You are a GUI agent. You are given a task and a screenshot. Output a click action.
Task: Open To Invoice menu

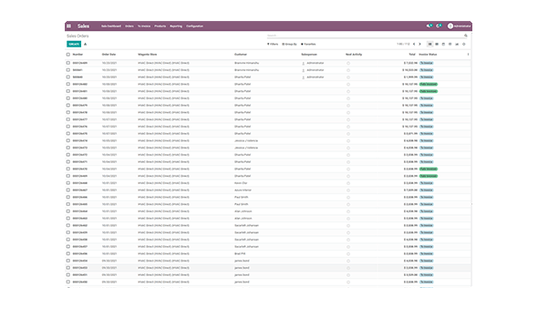coord(144,26)
